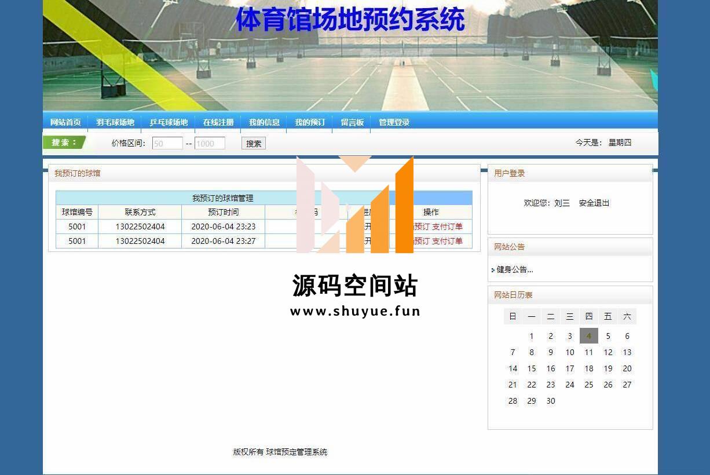Click the booking time 2020-06-04 23:23
The width and height of the screenshot is (710, 475).
point(224,226)
